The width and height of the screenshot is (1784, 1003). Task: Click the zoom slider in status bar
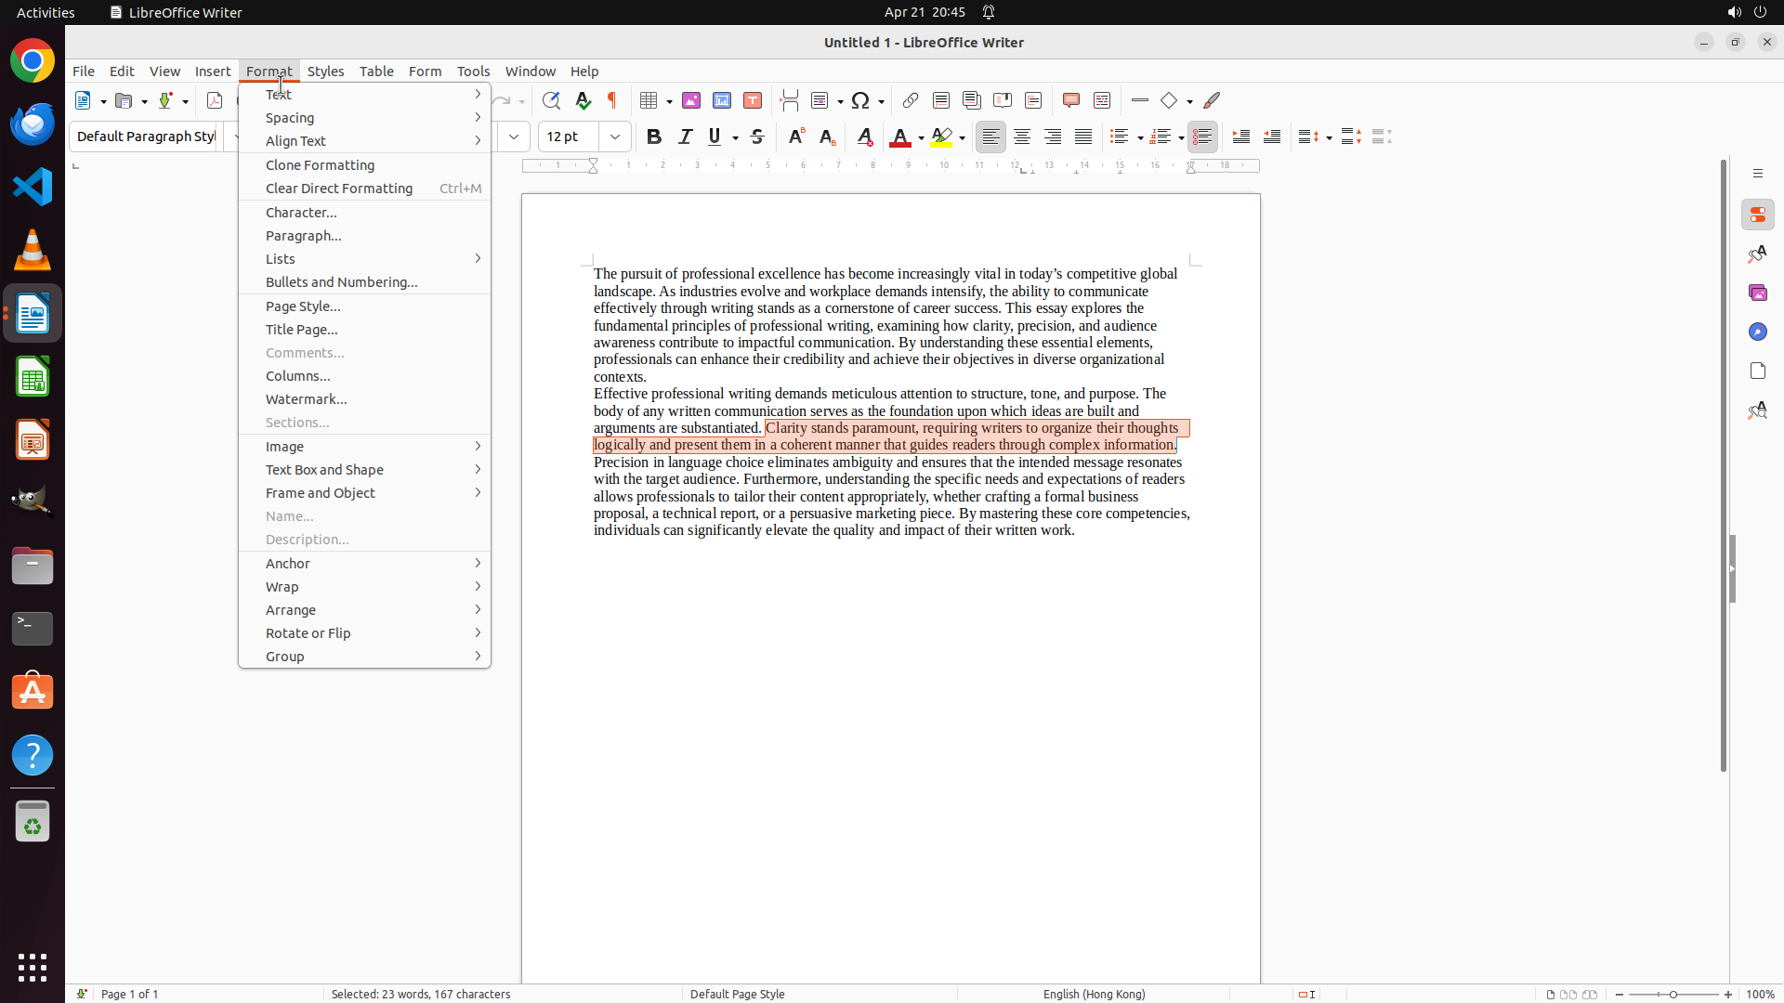[1673, 995]
